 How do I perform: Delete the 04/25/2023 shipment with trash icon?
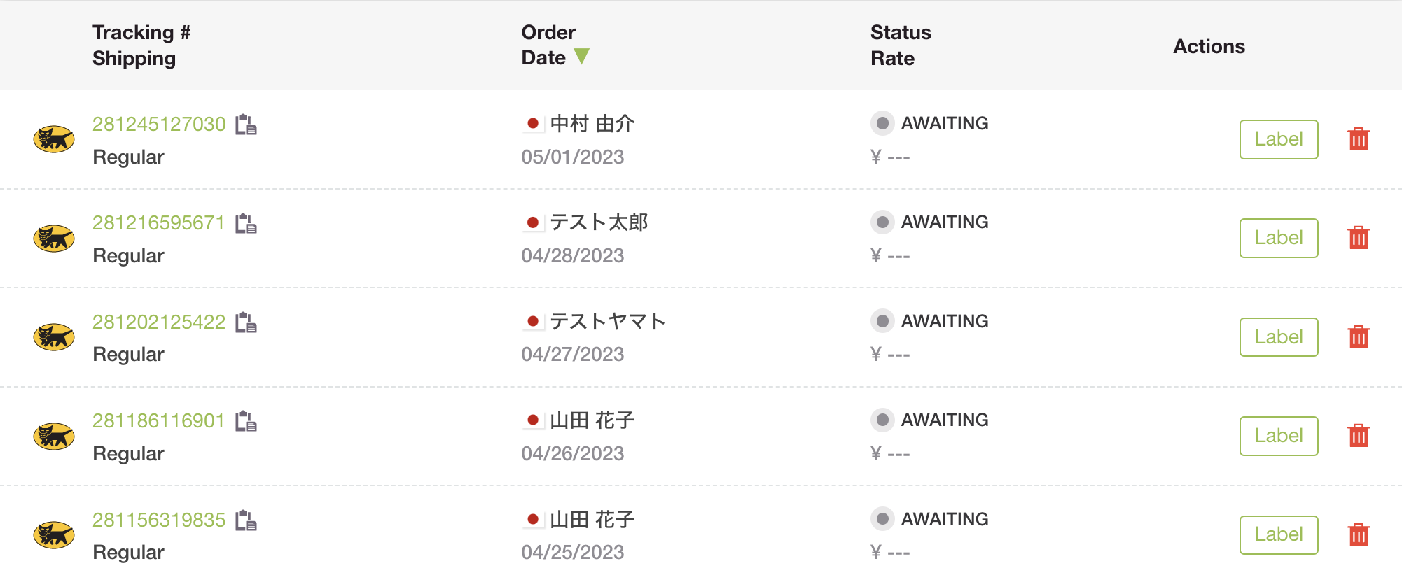1359,535
